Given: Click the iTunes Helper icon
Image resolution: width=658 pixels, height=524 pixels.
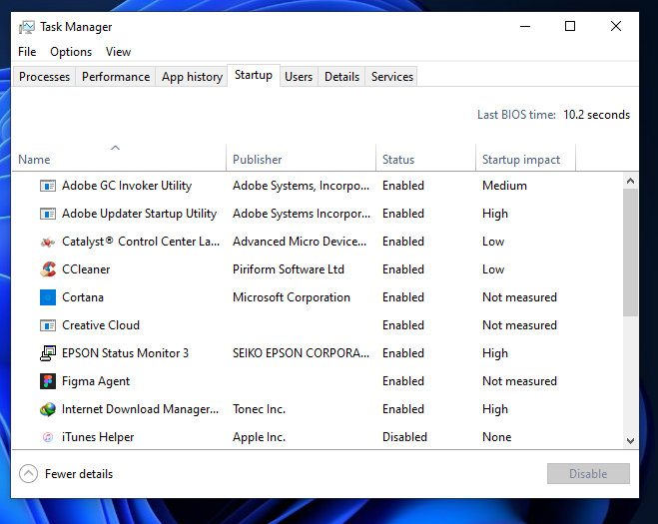Looking at the screenshot, I should point(48,437).
